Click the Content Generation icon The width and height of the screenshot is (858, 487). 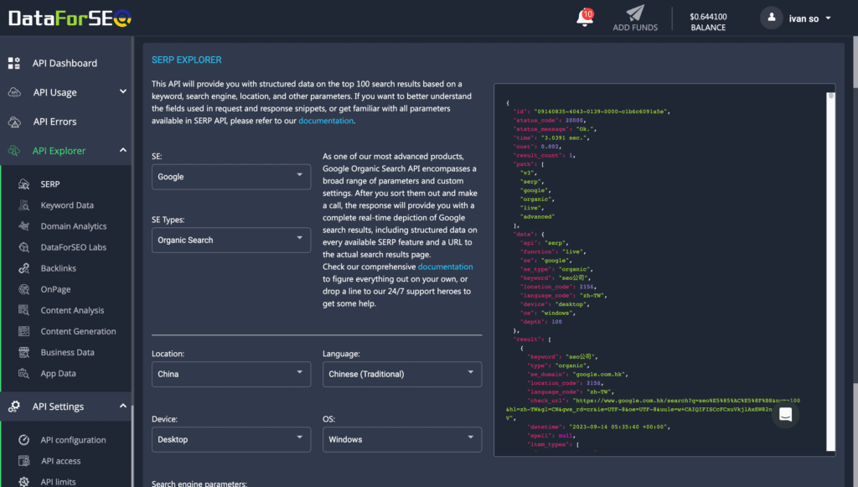[24, 331]
